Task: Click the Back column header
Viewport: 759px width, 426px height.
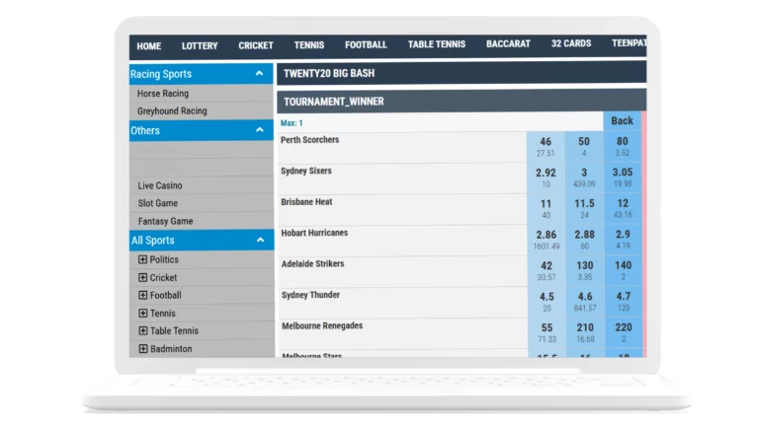Action: click(x=622, y=120)
